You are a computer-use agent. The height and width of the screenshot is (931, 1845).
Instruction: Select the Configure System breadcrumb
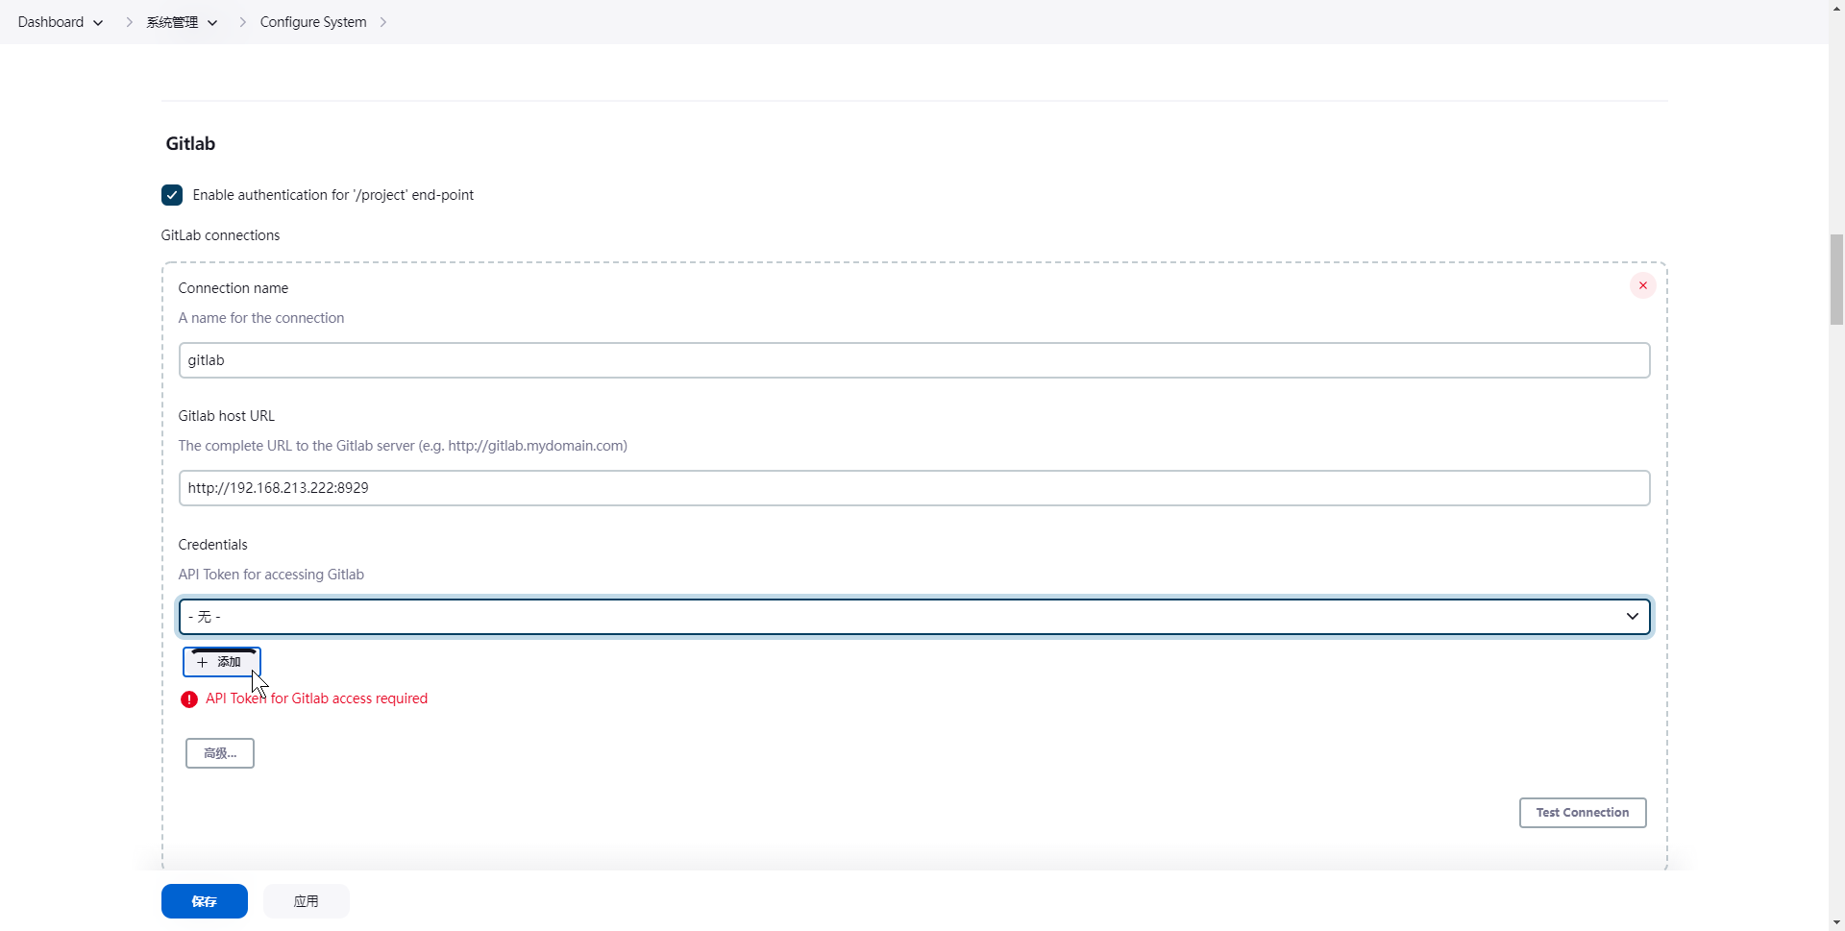[x=313, y=22]
